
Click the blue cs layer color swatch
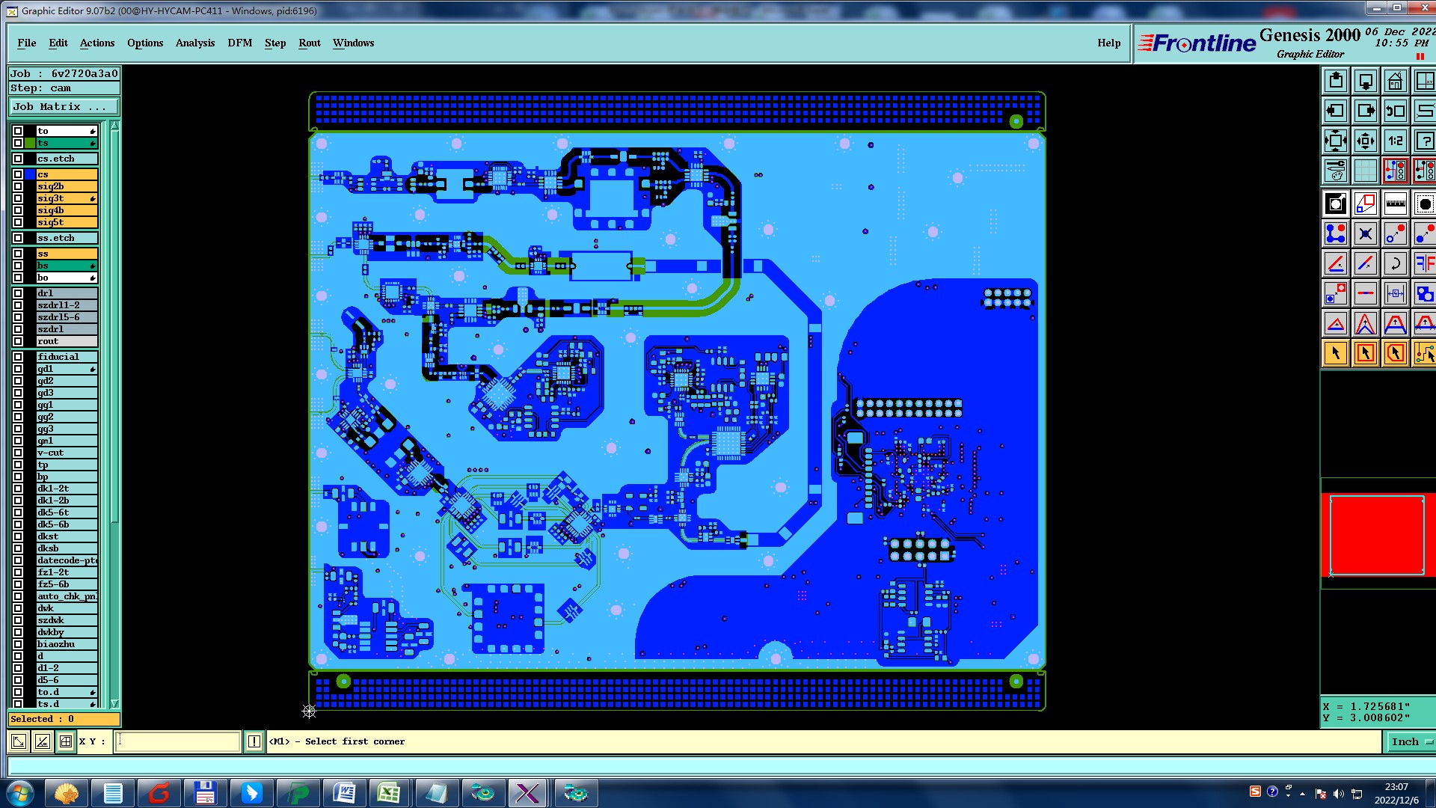30,174
